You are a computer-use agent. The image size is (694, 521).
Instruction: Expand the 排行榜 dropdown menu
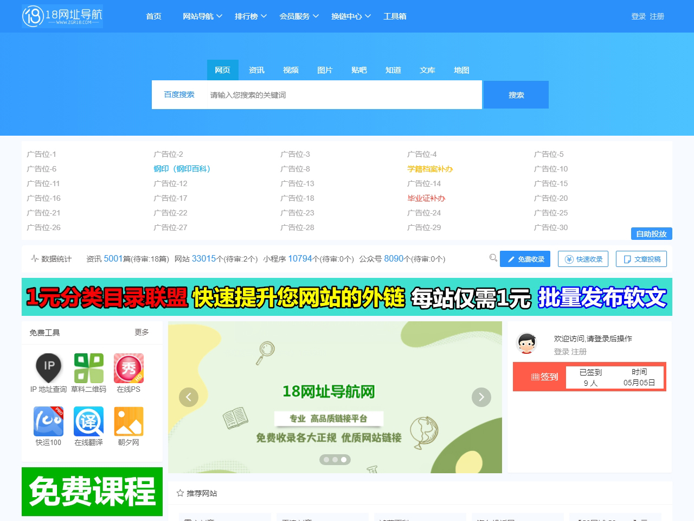point(250,16)
